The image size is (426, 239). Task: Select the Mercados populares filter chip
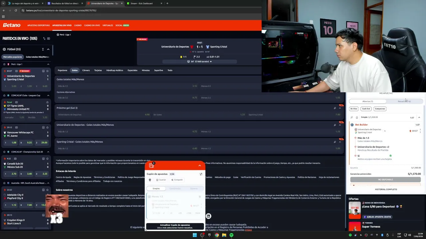(x=13, y=57)
